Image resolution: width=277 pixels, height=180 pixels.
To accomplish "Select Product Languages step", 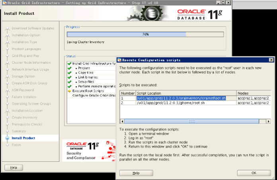I will pos(26,49).
